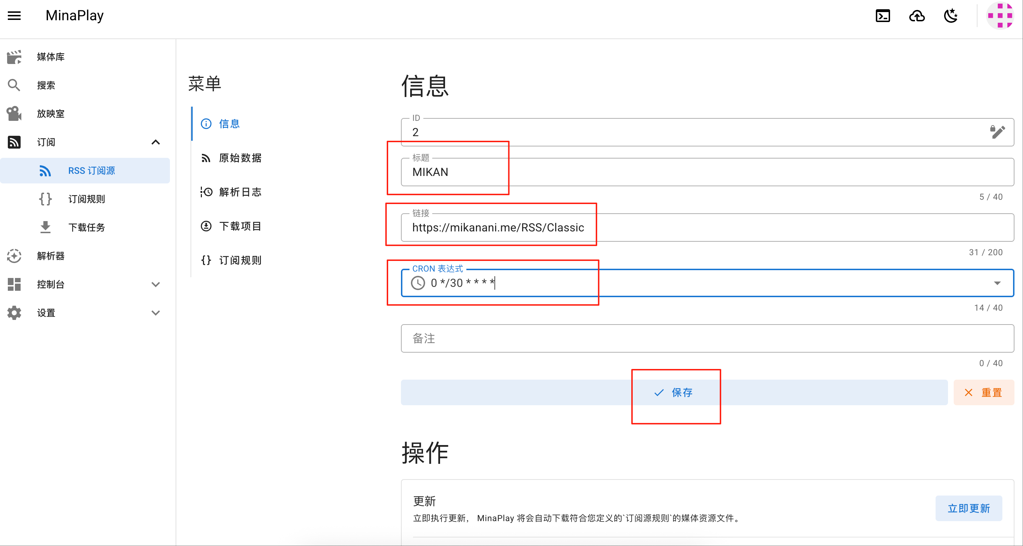The image size is (1023, 546).
Task: Click into the 备注 input field
Action: click(707, 339)
